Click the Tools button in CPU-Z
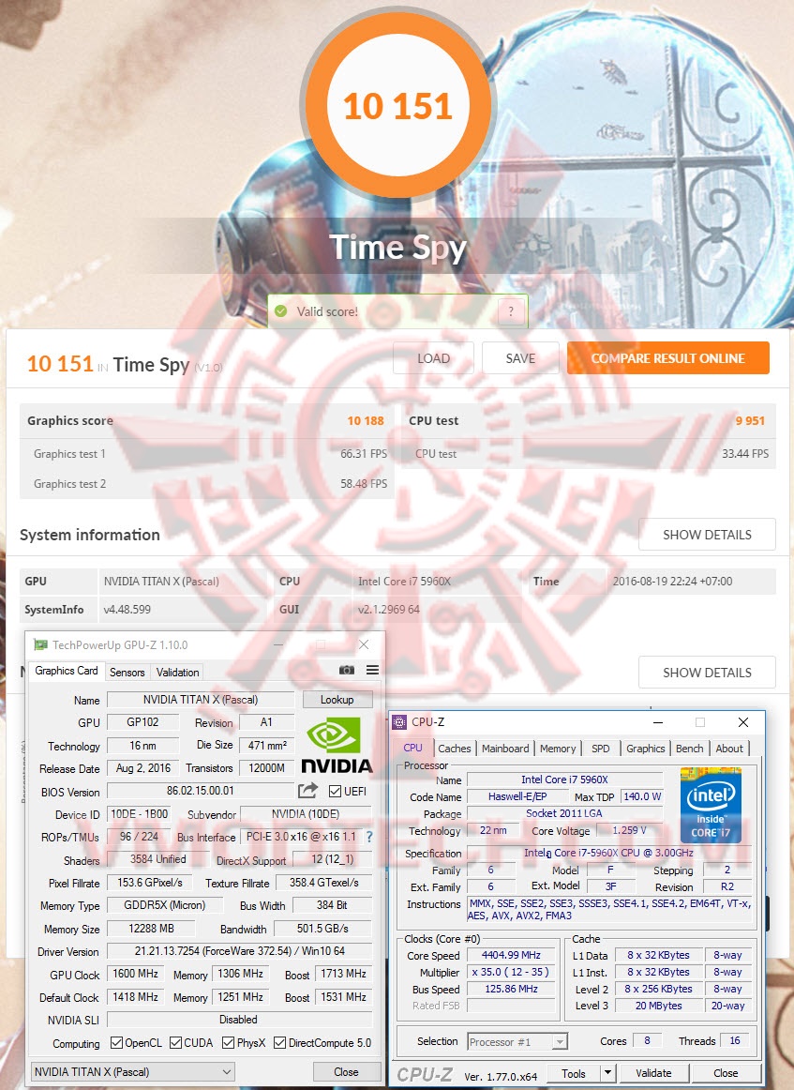Viewport: 794px width, 1090px height. [x=573, y=1072]
